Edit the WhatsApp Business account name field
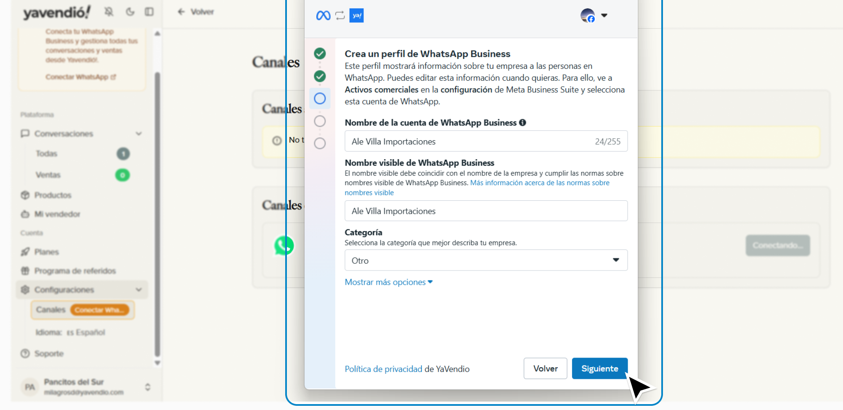This screenshot has width=843, height=410. click(x=486, y=141)
